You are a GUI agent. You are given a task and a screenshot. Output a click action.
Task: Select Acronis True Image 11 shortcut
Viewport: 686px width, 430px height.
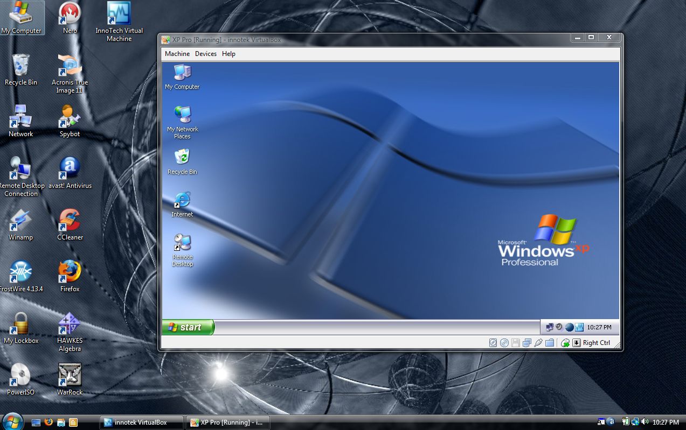(x=70, y=74)
